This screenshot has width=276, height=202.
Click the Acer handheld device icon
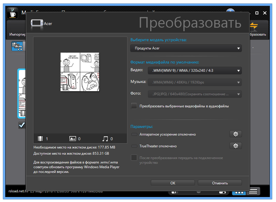click(x=37, y=23)
